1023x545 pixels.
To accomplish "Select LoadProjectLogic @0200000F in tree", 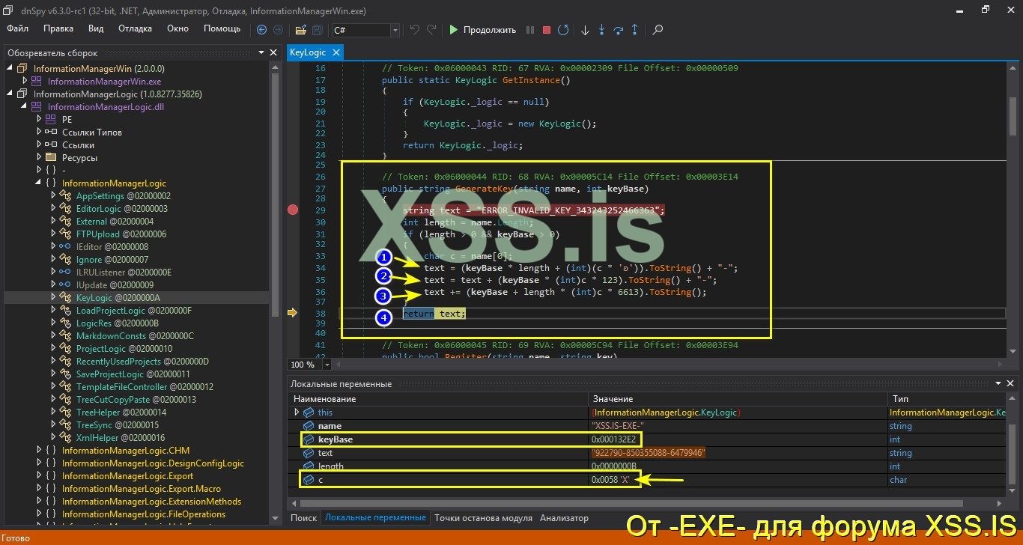I will (x=134, y=310).
